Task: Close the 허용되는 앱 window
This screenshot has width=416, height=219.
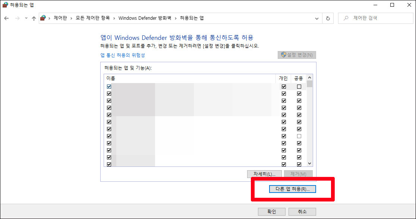Action: (x=409, y=5)
